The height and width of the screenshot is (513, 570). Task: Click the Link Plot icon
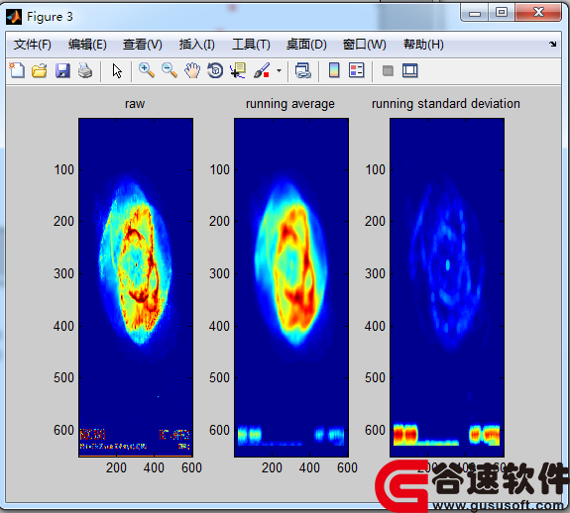tap(302, 70)
